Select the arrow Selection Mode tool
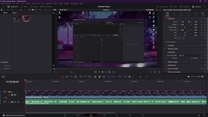 pos(62,77)
